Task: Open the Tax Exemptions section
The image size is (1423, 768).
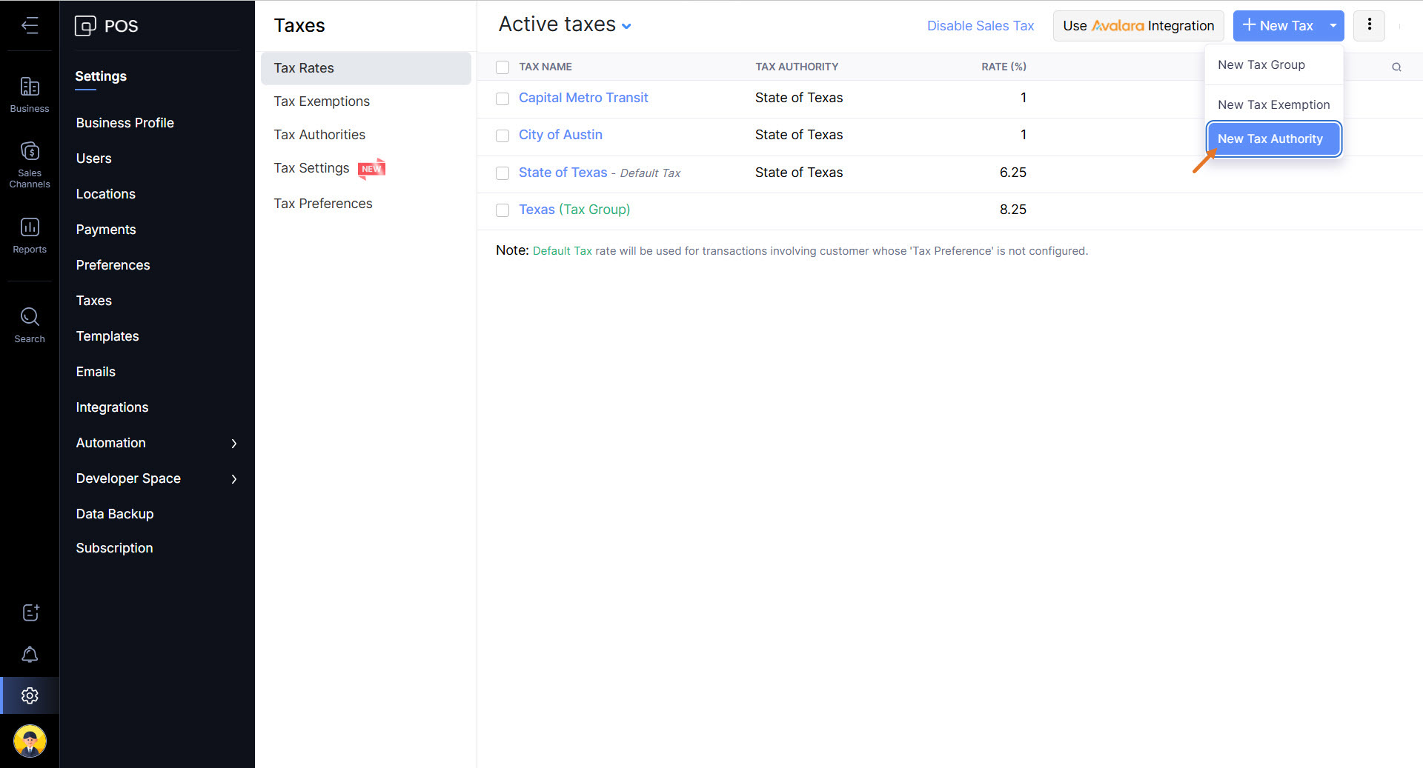Action: tap(322, 101)
